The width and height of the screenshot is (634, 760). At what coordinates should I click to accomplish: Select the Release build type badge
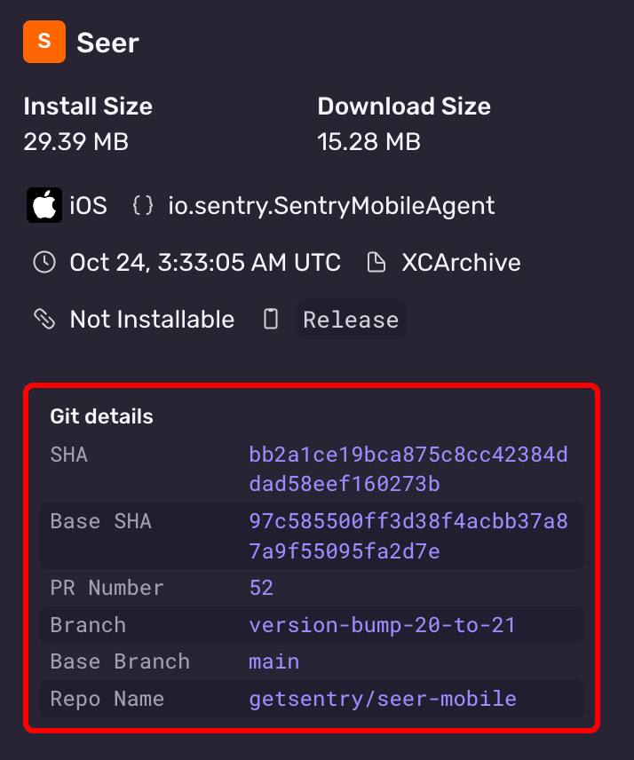click(x=351, y=319)
